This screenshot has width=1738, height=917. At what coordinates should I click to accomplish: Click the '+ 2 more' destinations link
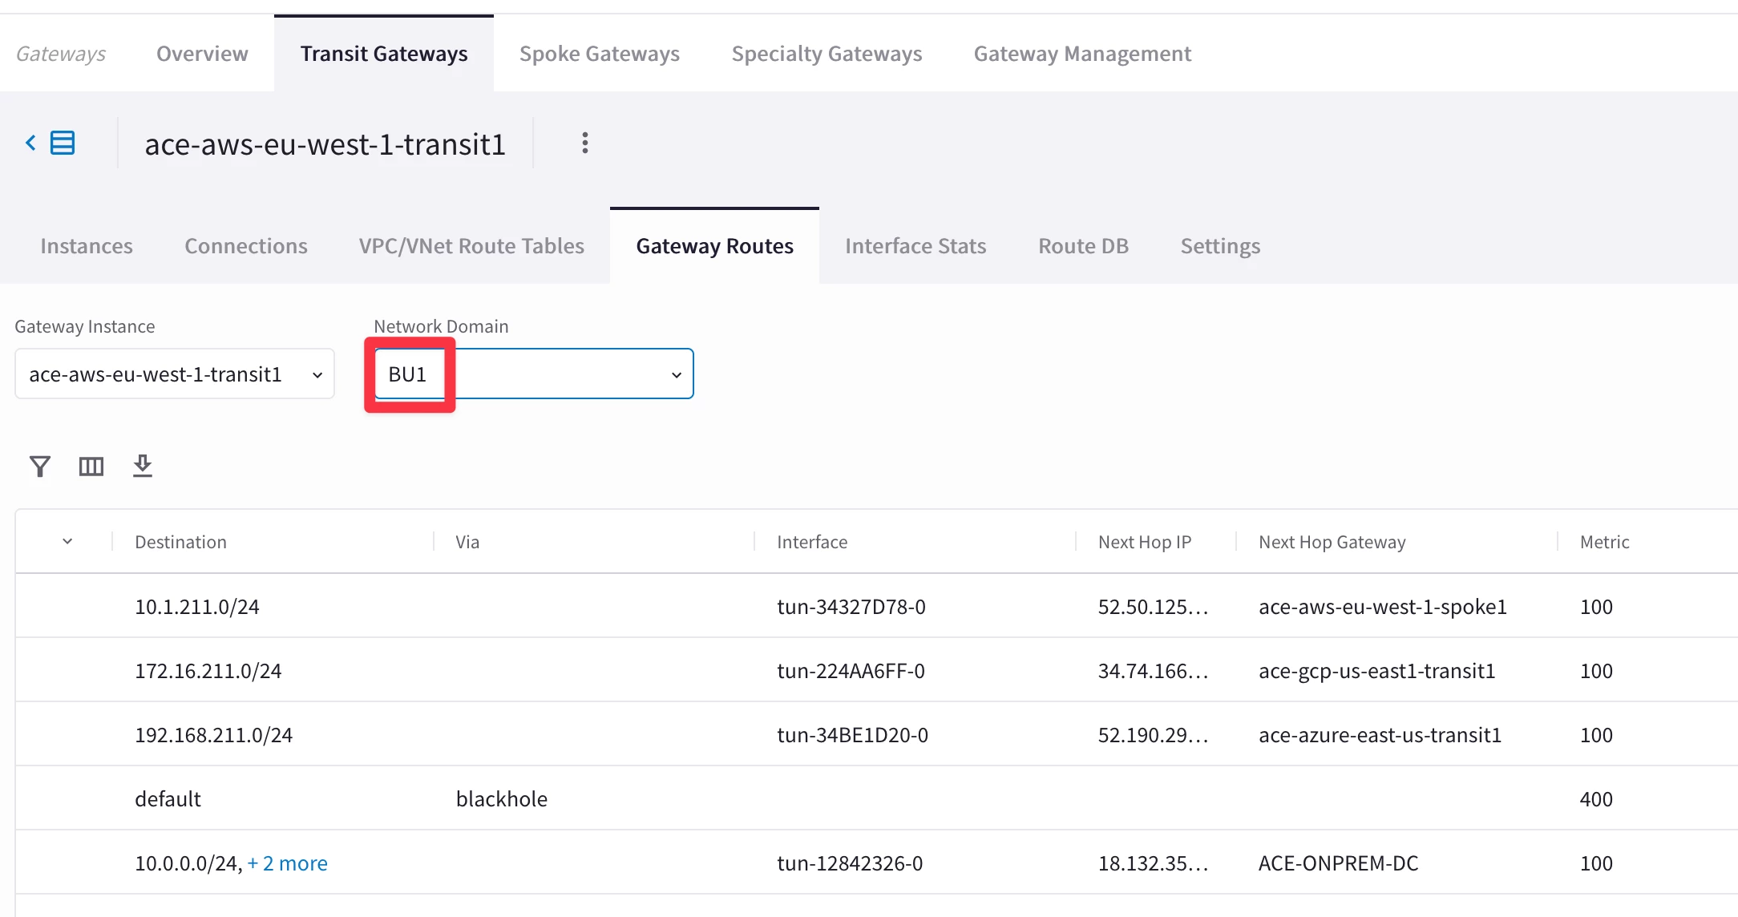287,863
